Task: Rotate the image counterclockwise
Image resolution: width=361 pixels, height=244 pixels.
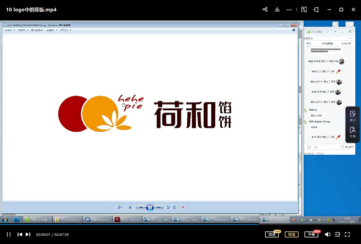Action: 168,207
